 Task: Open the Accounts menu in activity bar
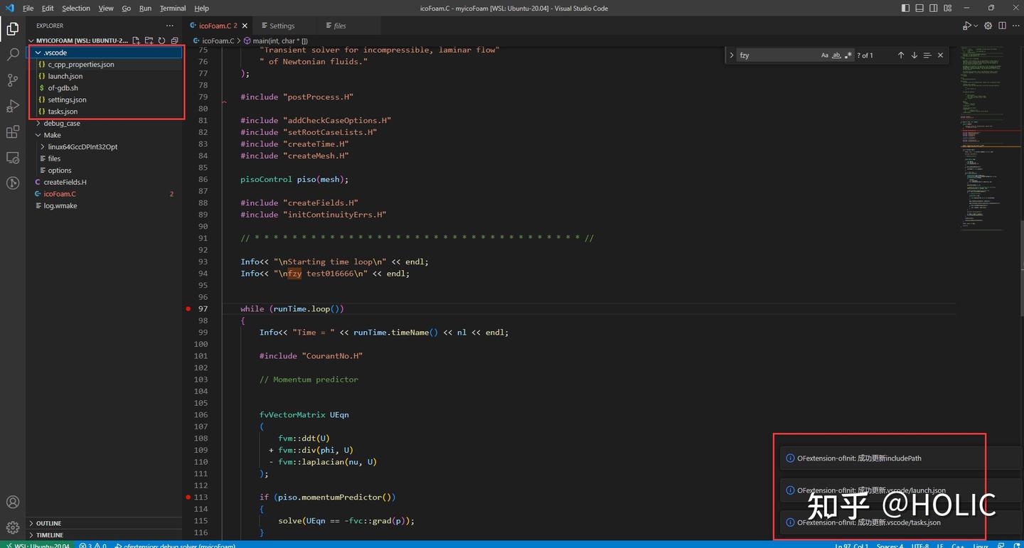coord(13,503)
